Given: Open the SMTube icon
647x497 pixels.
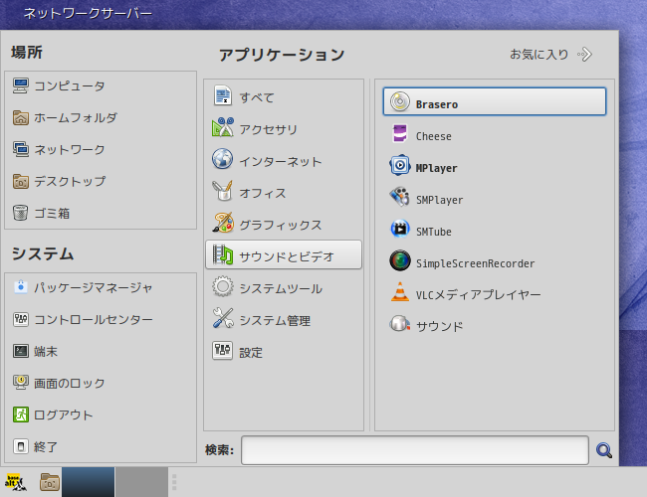Looking at the screenshot, I should pos(400,229).
